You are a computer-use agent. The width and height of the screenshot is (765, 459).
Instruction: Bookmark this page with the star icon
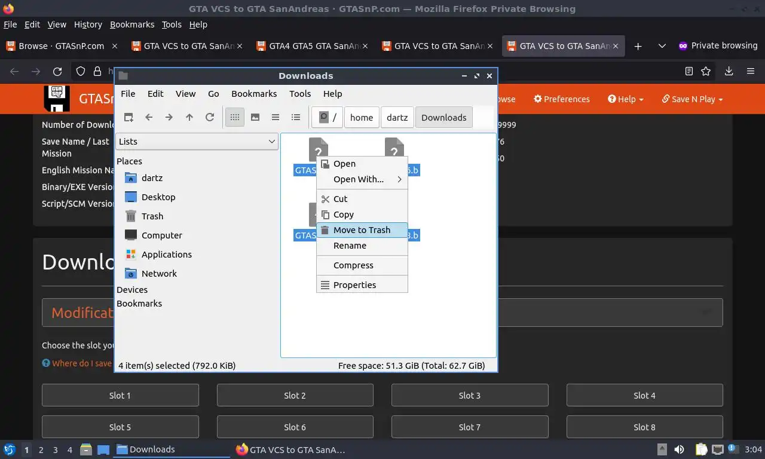(706, 72)
